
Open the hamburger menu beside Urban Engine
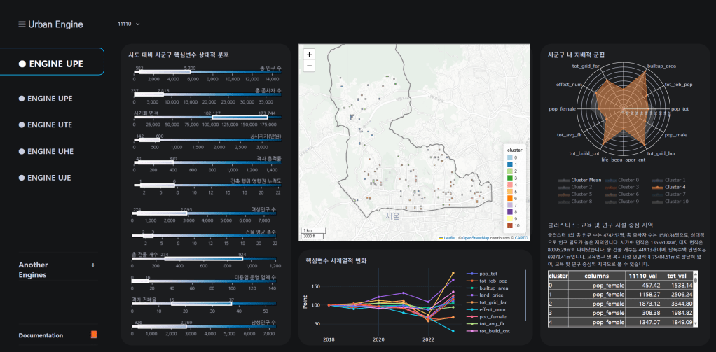(22, 24)
